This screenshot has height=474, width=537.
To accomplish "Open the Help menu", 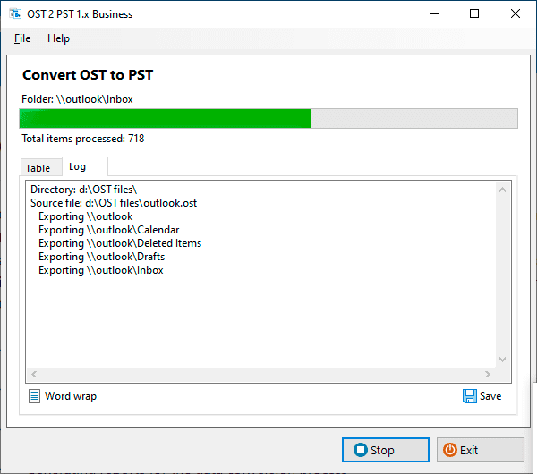I will tap(58, 38).
